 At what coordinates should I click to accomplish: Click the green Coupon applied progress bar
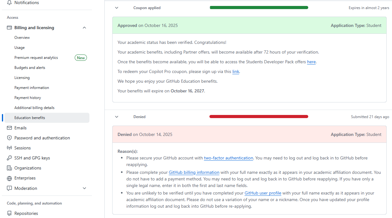[259, 8]
